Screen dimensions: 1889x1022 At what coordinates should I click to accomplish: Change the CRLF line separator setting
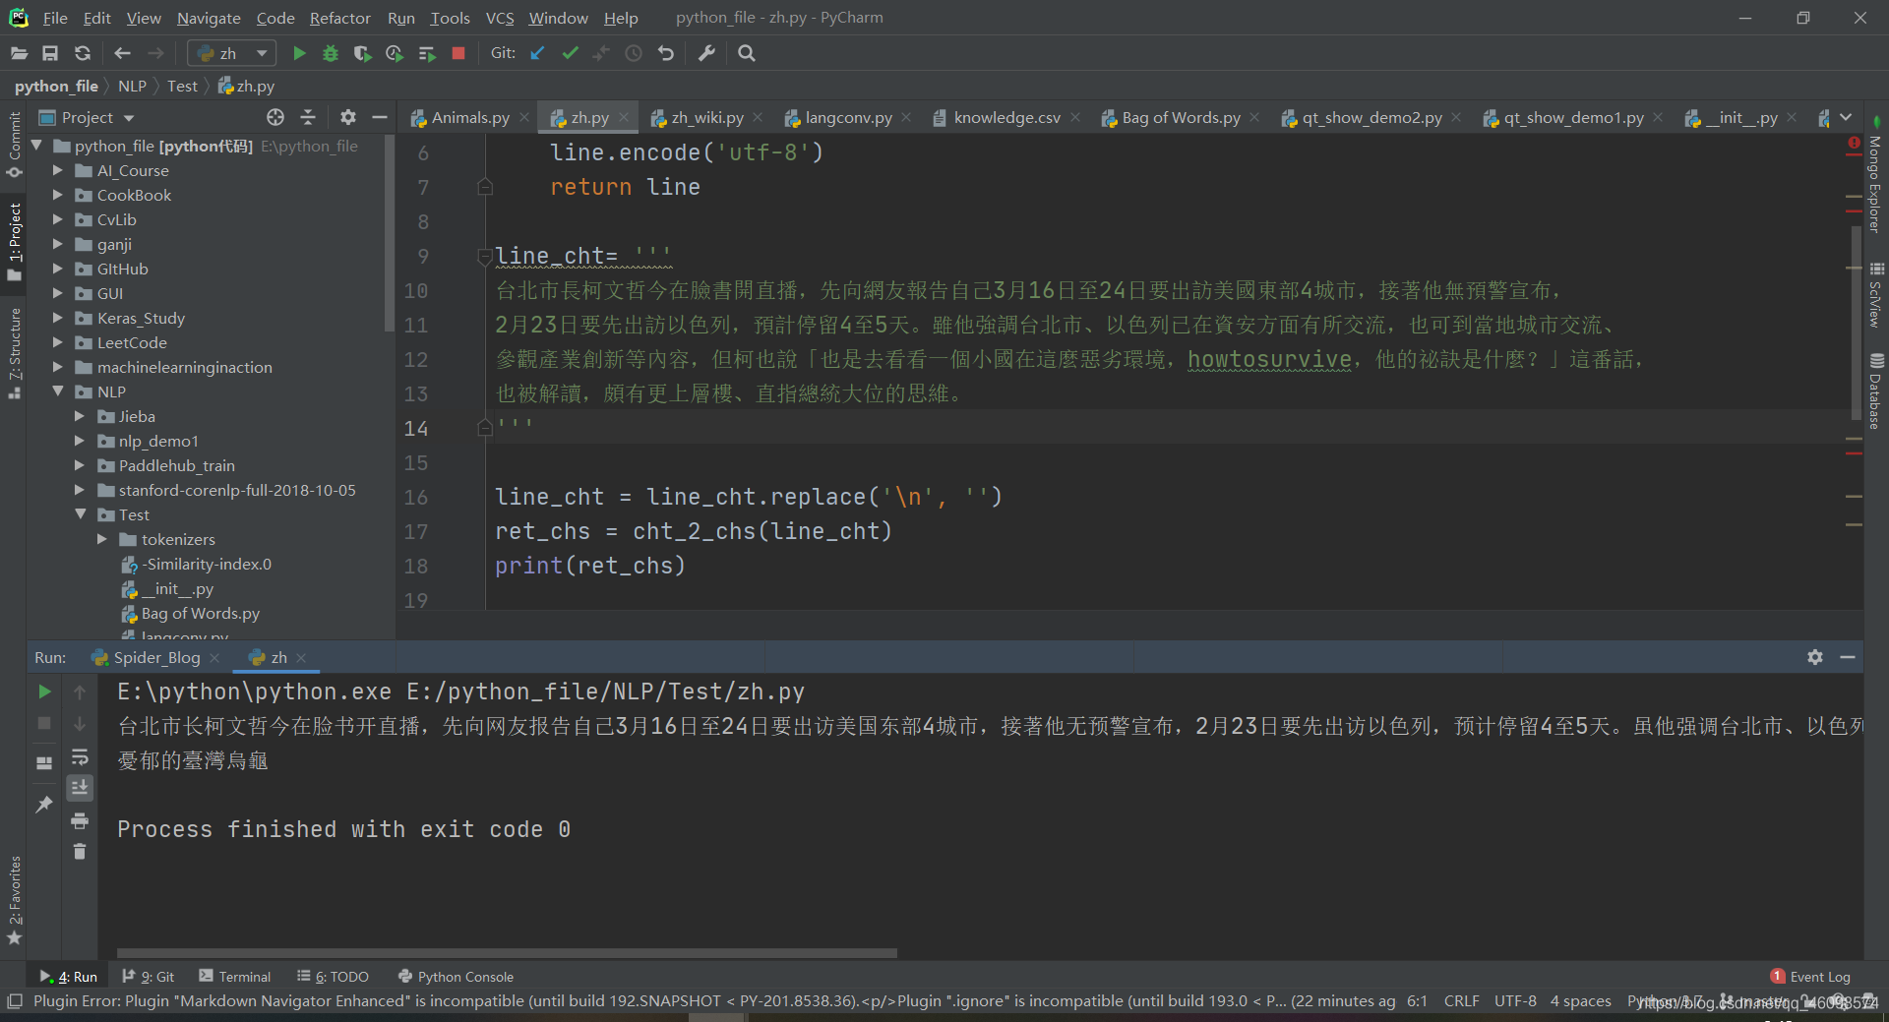coord(1461,1001)
